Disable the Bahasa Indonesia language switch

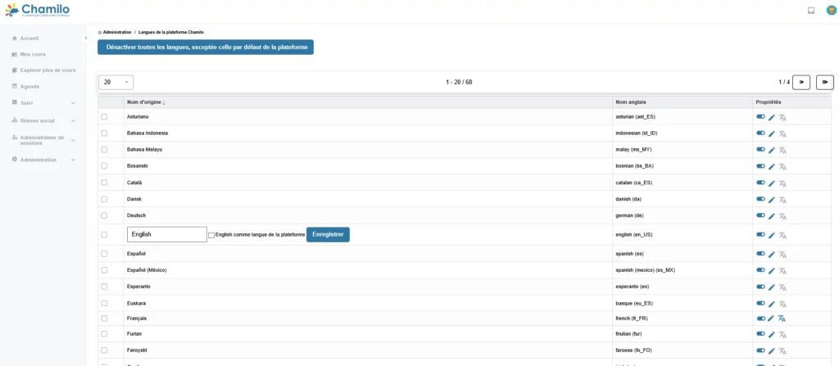coord(760,133)
